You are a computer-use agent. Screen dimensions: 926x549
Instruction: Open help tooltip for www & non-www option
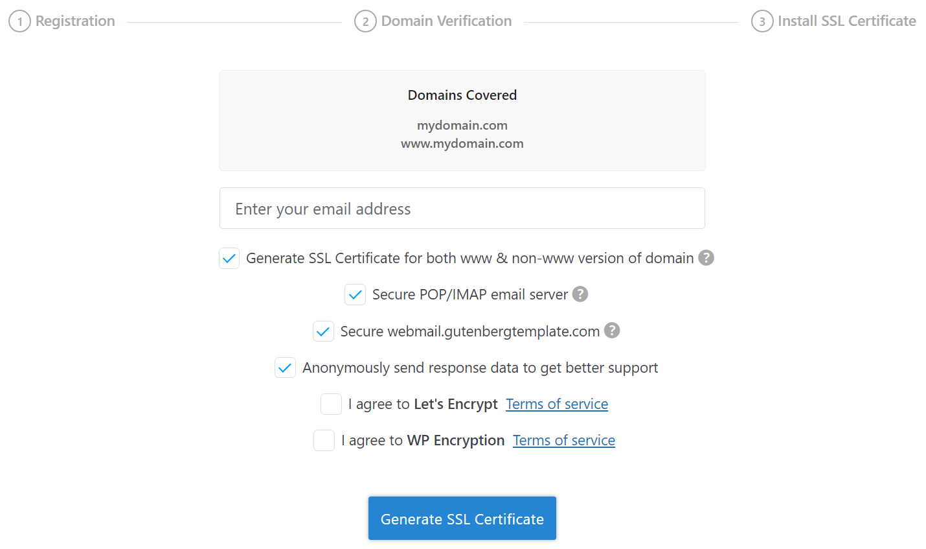tap(706, 258)
